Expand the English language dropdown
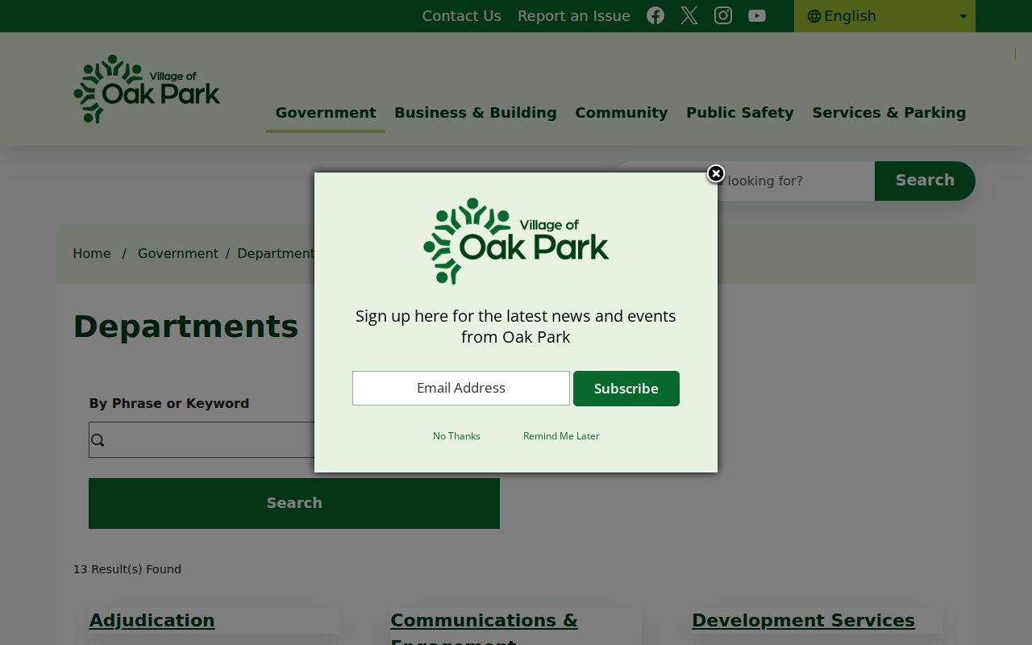The image size is (1032, 645). click(x=884, y=16)
